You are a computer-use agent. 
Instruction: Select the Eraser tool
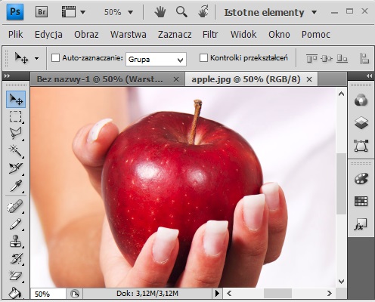(16, 276)
